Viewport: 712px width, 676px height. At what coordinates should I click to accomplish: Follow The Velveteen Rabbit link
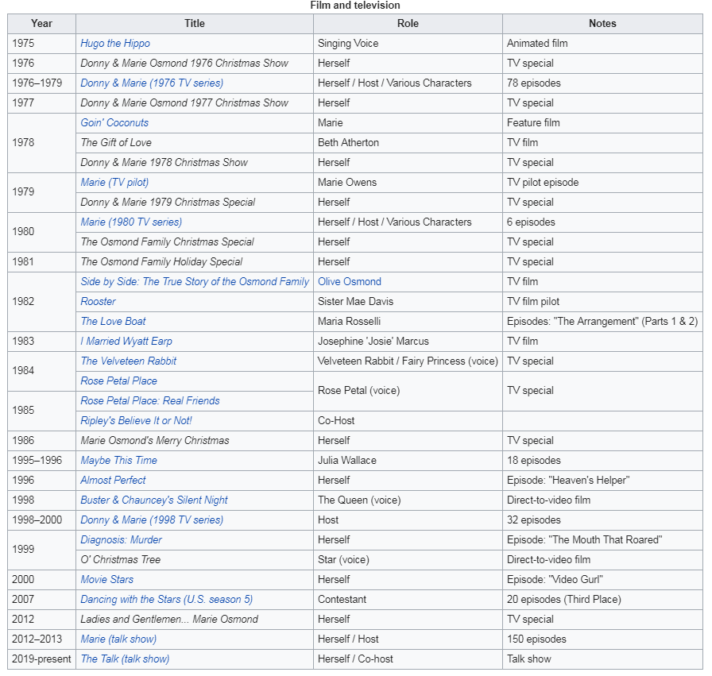pos(129,361)
